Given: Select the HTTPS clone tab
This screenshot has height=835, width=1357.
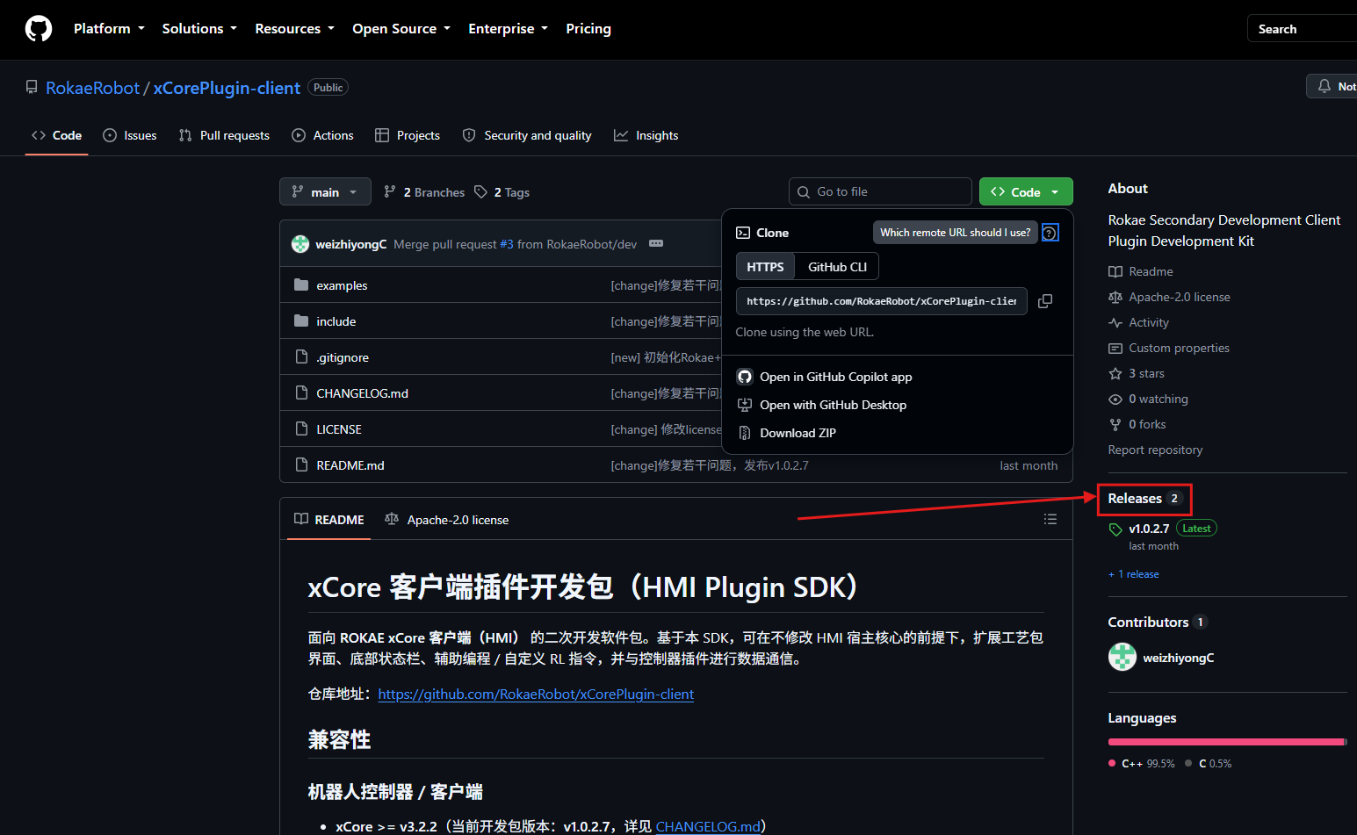Looking at the screenshot, I should pyautogui.click(x=765, y=267).
